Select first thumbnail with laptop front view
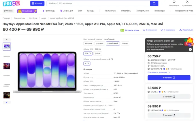This screenshot has width=196, height=121. coord(7,47)
